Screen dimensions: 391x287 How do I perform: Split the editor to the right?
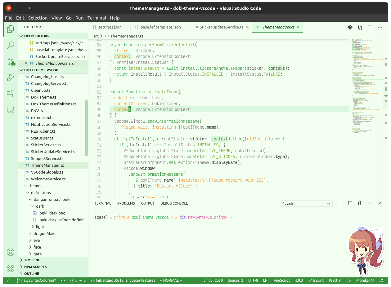tap(370, 27)
